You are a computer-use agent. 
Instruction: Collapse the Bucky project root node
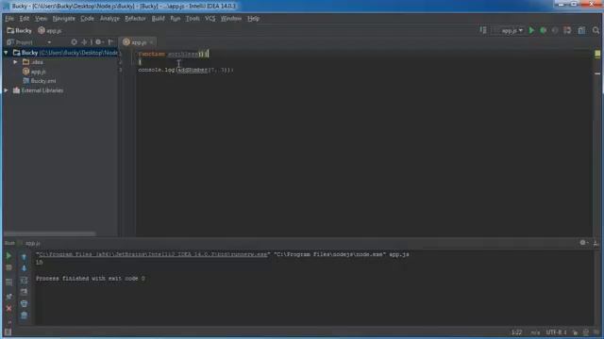pos(6,53)
